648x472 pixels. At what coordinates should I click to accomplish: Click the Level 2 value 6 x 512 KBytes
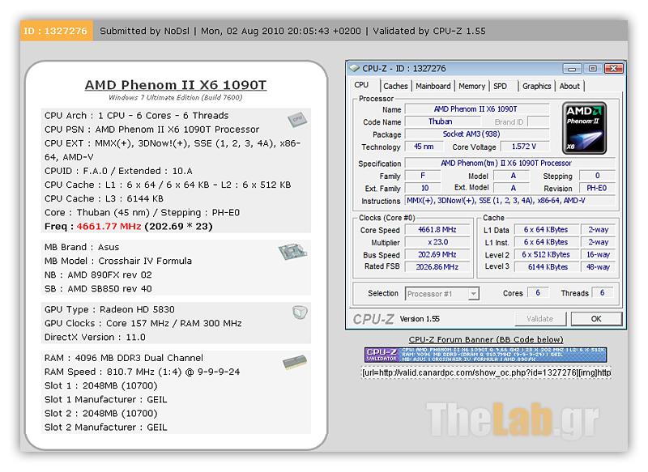click(546, 254)
